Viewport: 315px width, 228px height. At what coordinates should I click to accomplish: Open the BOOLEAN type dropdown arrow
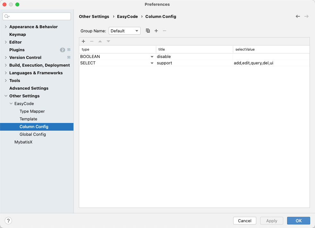(x=152, y=57)
